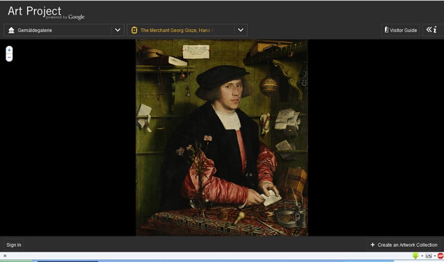Click the painting of Georg Gisze

(x=222, y=137)
